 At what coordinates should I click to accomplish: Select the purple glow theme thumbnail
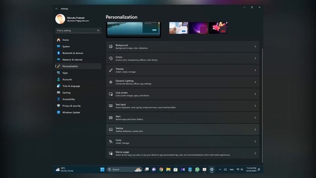(198, 28)
